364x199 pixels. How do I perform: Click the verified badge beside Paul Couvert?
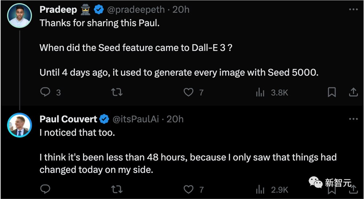pos(104,119)
